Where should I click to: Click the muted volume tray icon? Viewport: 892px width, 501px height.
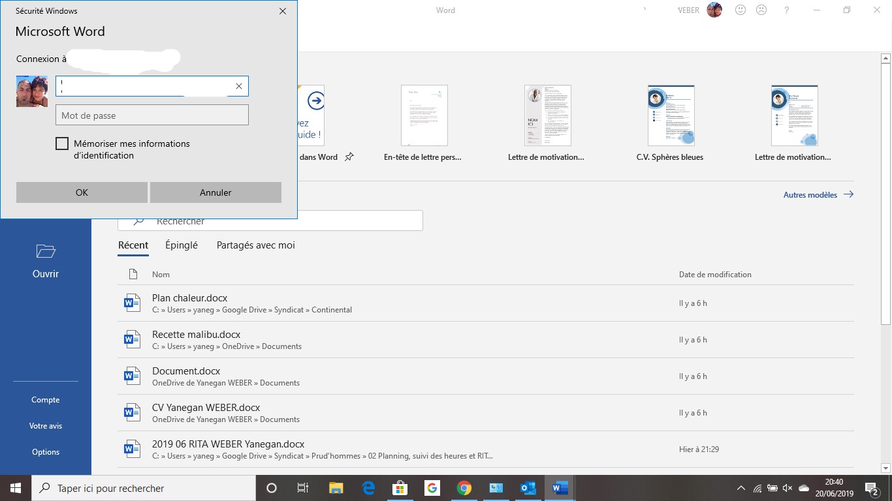(788, 488)
